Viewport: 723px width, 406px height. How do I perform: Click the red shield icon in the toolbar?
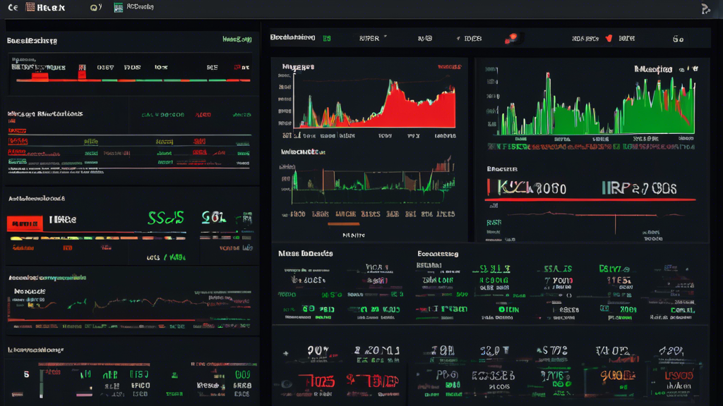pyautogui.click(x=609, y=38)
